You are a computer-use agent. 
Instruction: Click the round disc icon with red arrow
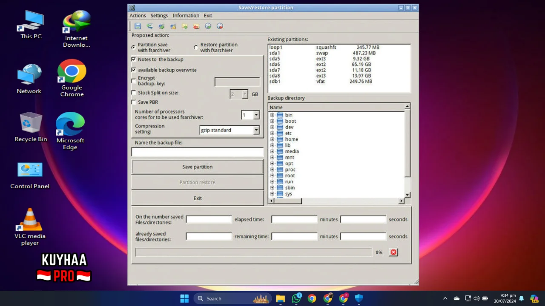tap(220, 26)
